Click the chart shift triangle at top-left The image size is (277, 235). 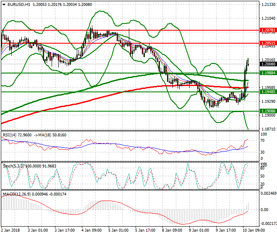[x=3, y=3]
